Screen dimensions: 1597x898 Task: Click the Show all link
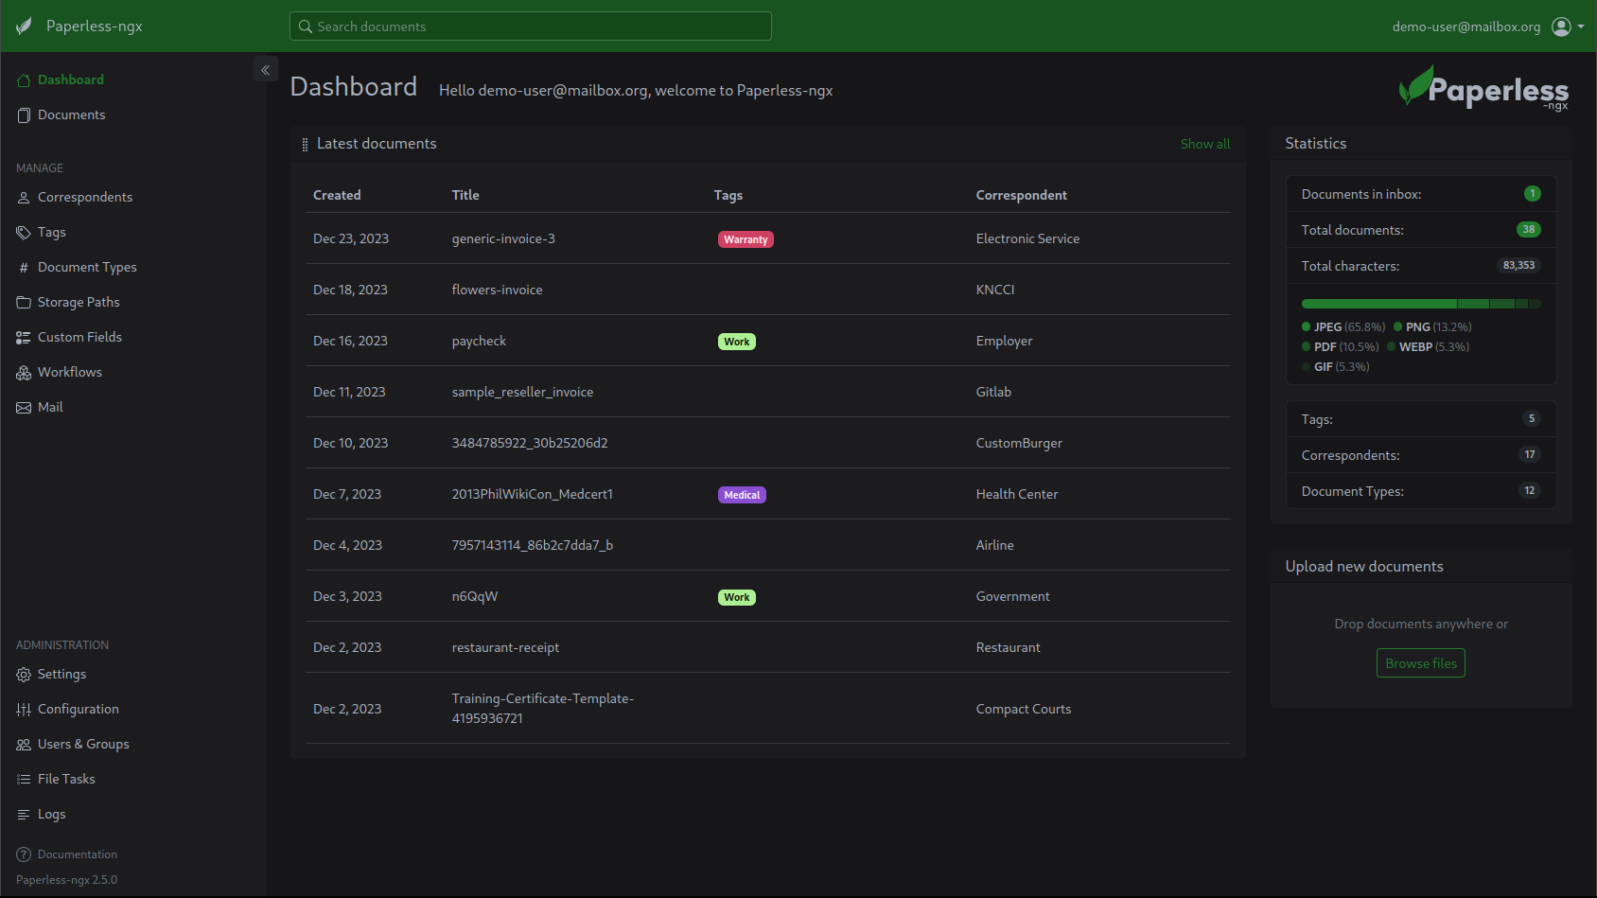(1204, 144)
